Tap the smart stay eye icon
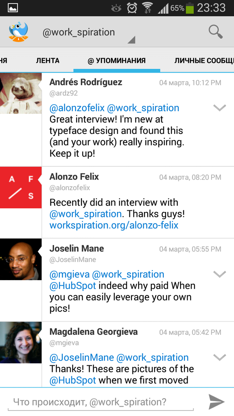Image resolution: width=234 pixels, height=416 pixels. [x=116, y=8]
